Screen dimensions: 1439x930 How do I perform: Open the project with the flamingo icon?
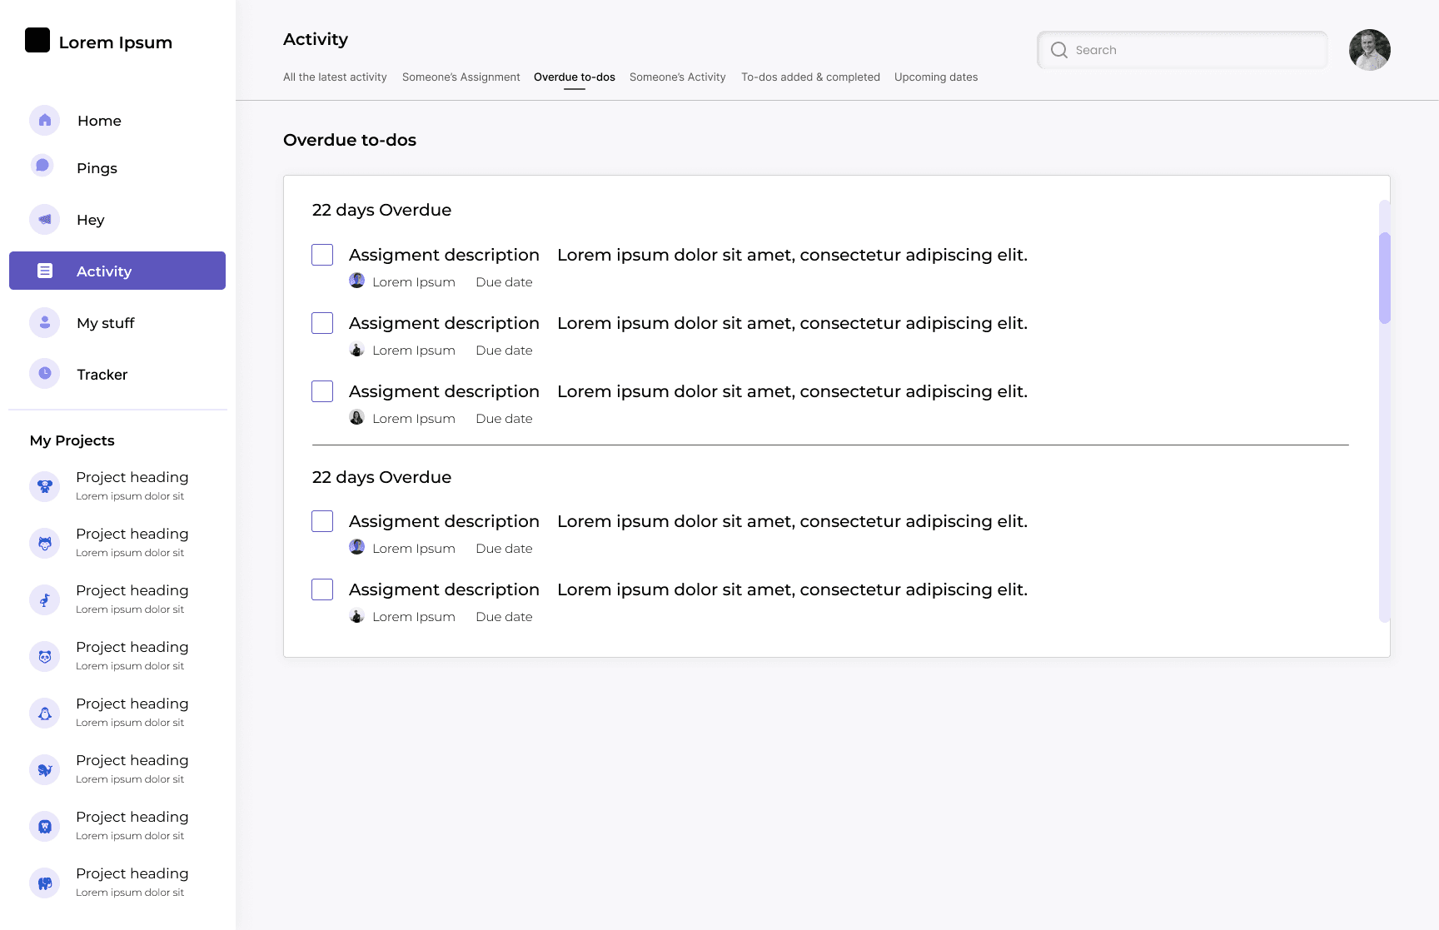45,599
